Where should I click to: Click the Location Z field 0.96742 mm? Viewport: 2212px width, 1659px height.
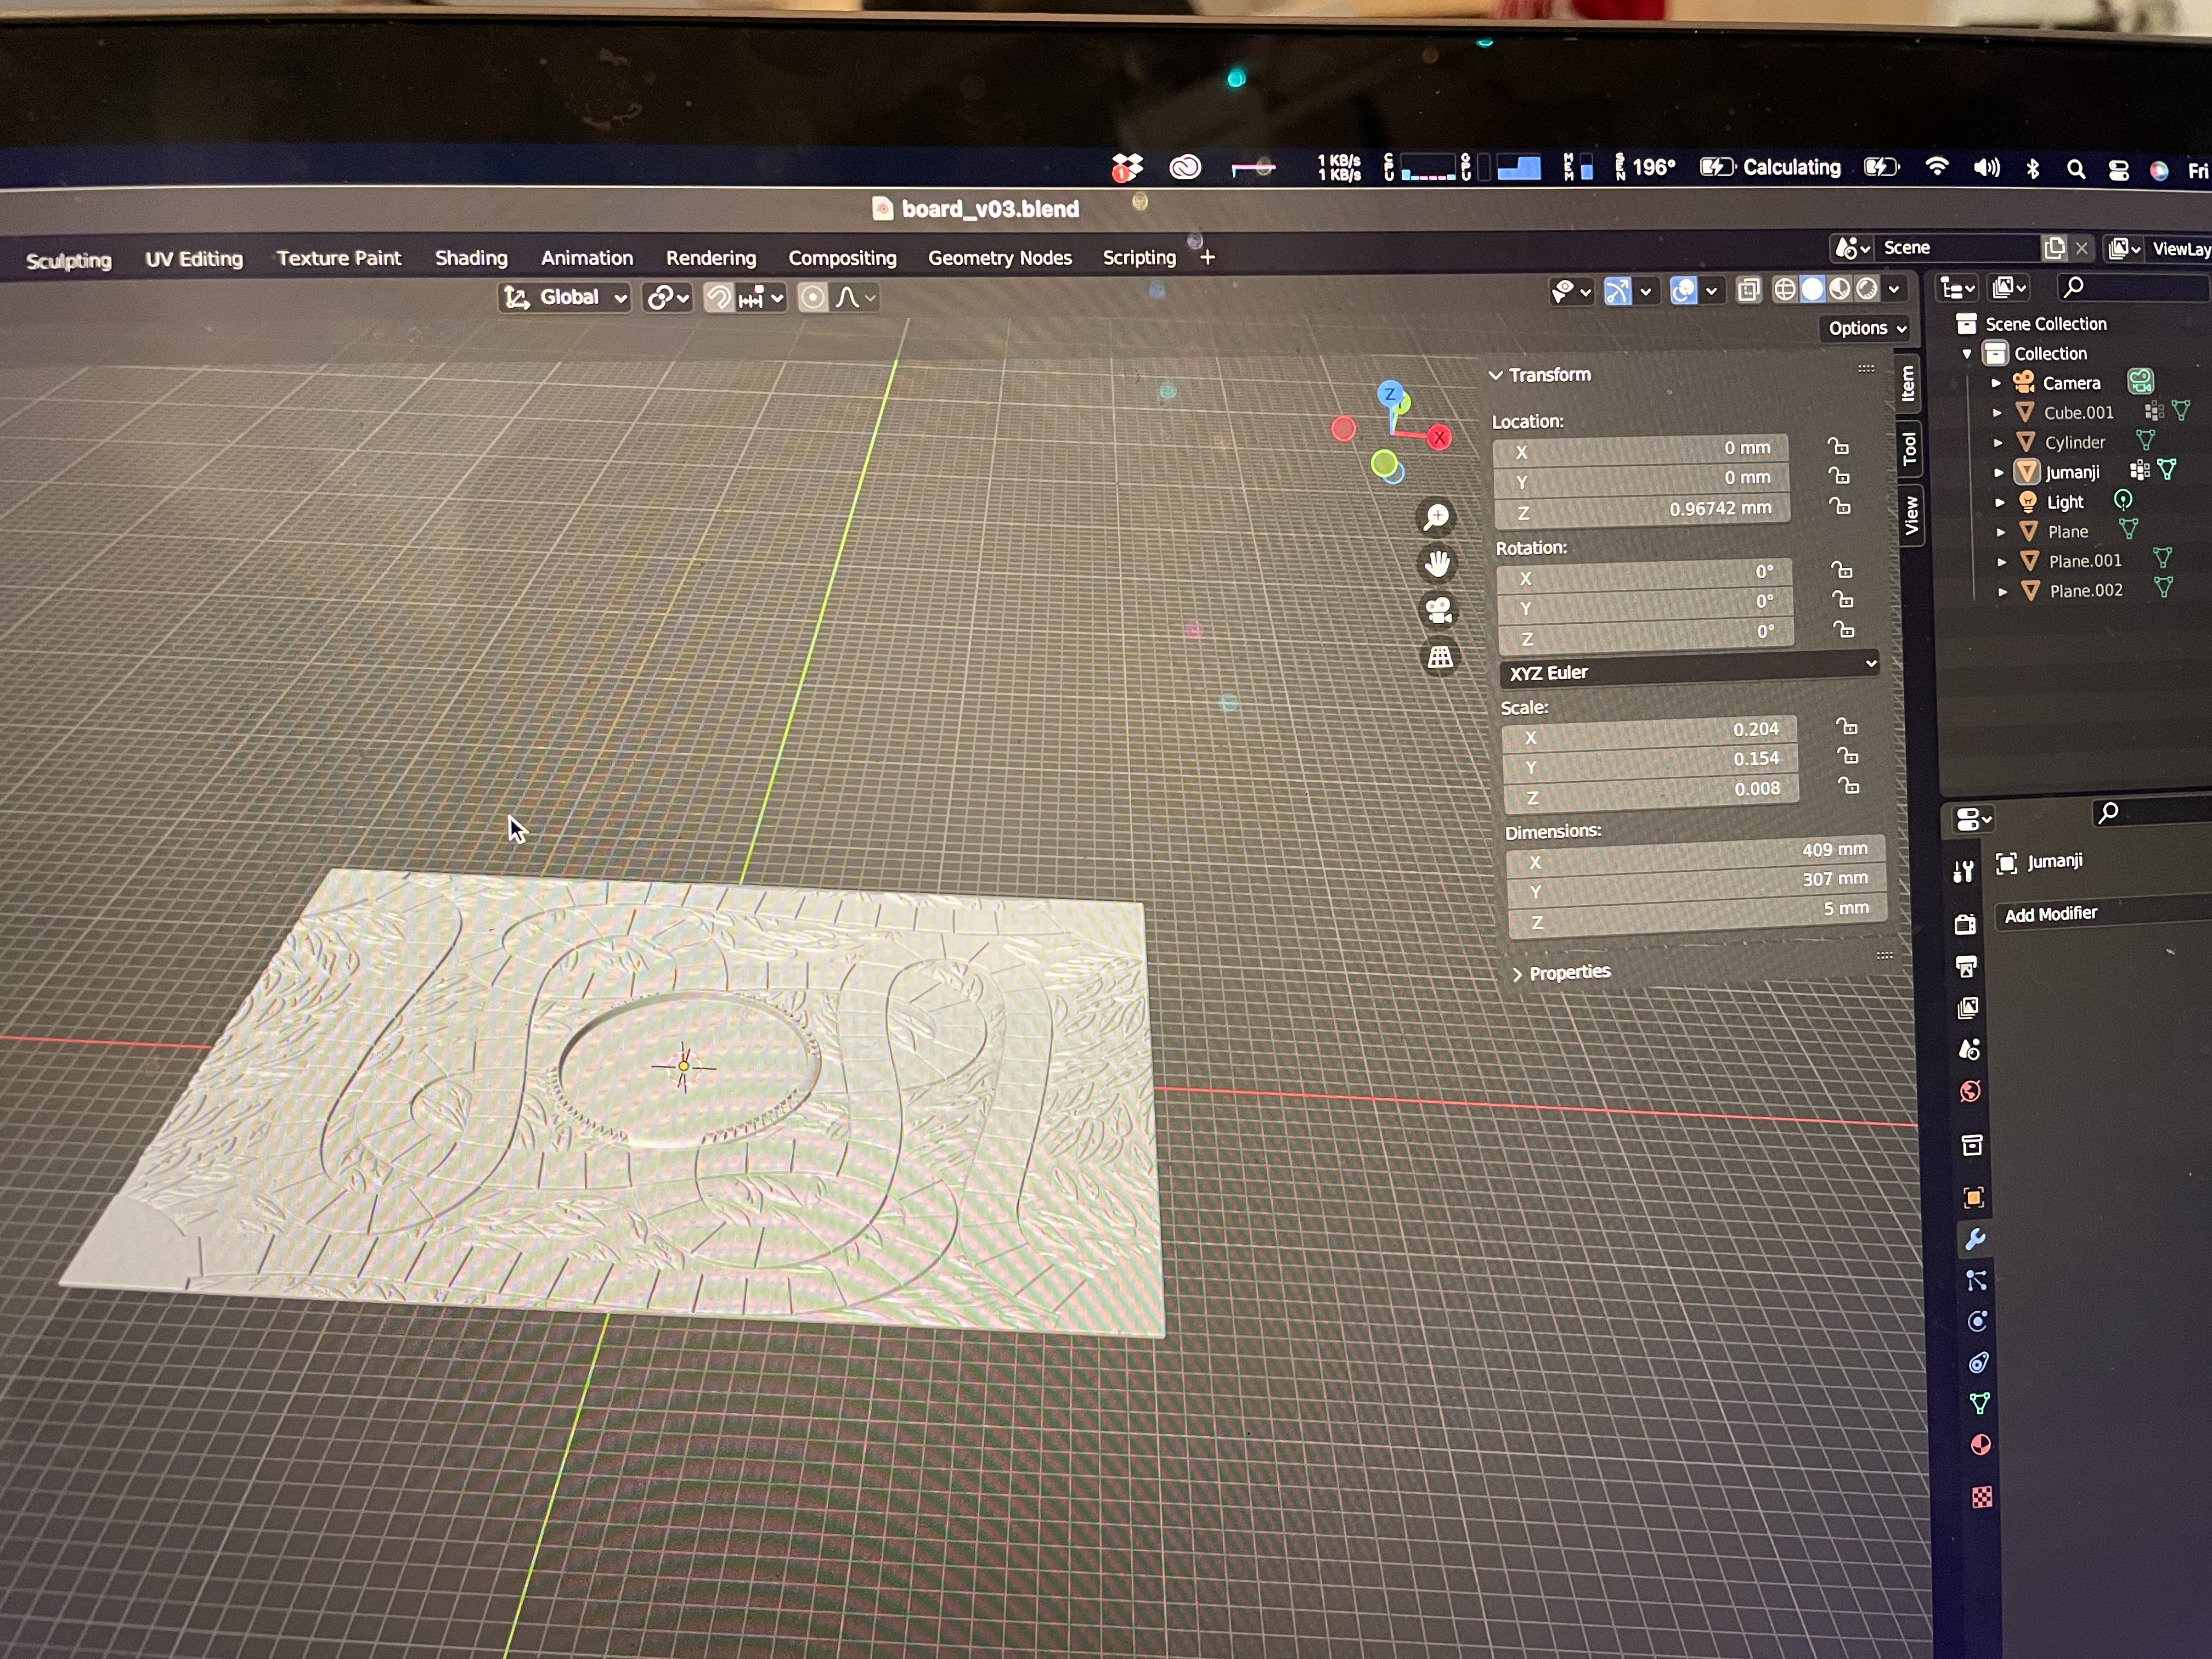tap(1642, 511)
